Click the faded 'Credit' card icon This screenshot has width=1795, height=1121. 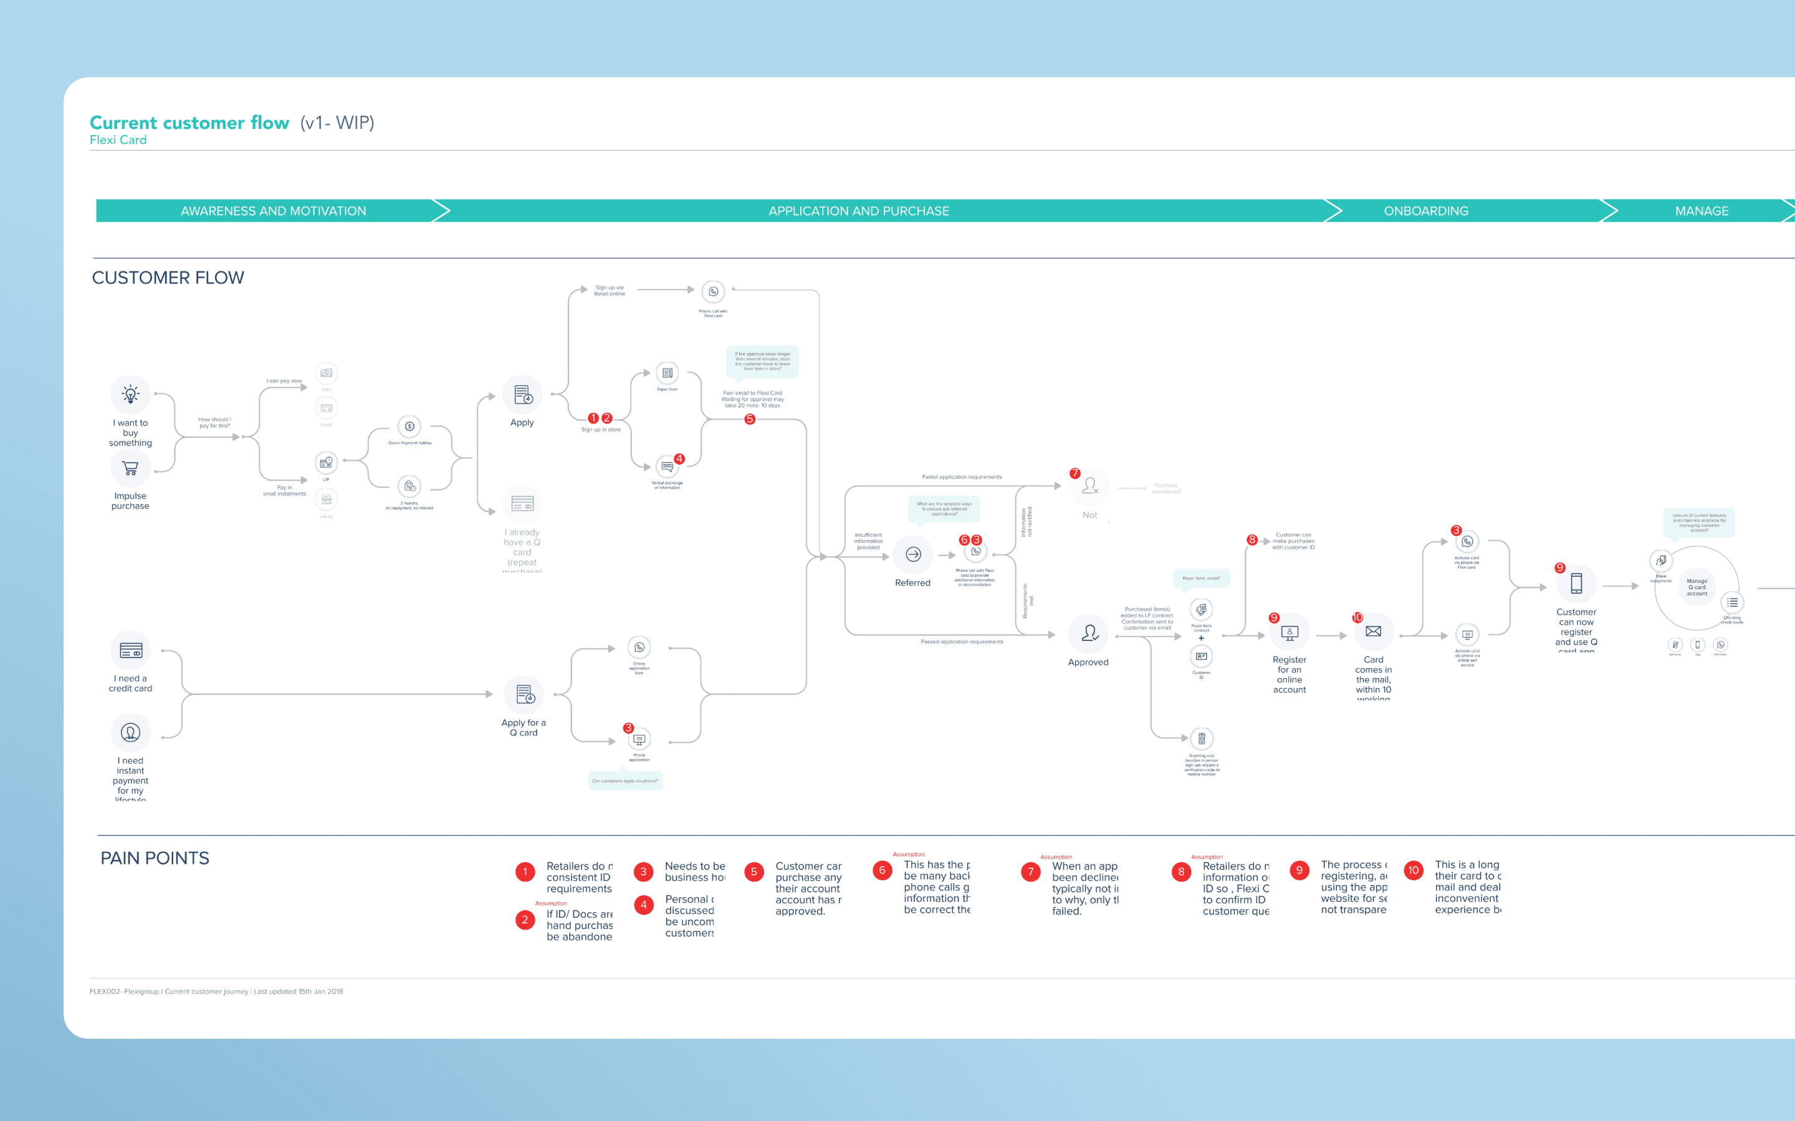tap(327, 408)
